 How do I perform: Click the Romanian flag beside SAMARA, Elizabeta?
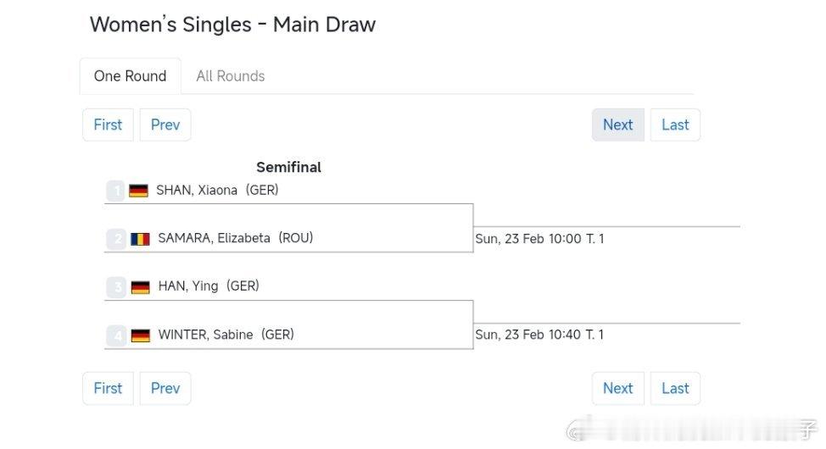pyautogui.click(x=140, y=239)
